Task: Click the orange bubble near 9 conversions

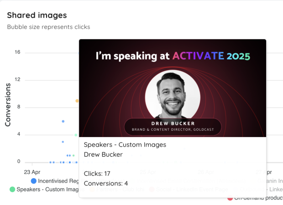Action: pyautogui.click(x=77, y=101)
